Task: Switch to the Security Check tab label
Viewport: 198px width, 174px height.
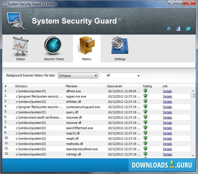Action: pyautogui.click(x=54, y=59)
